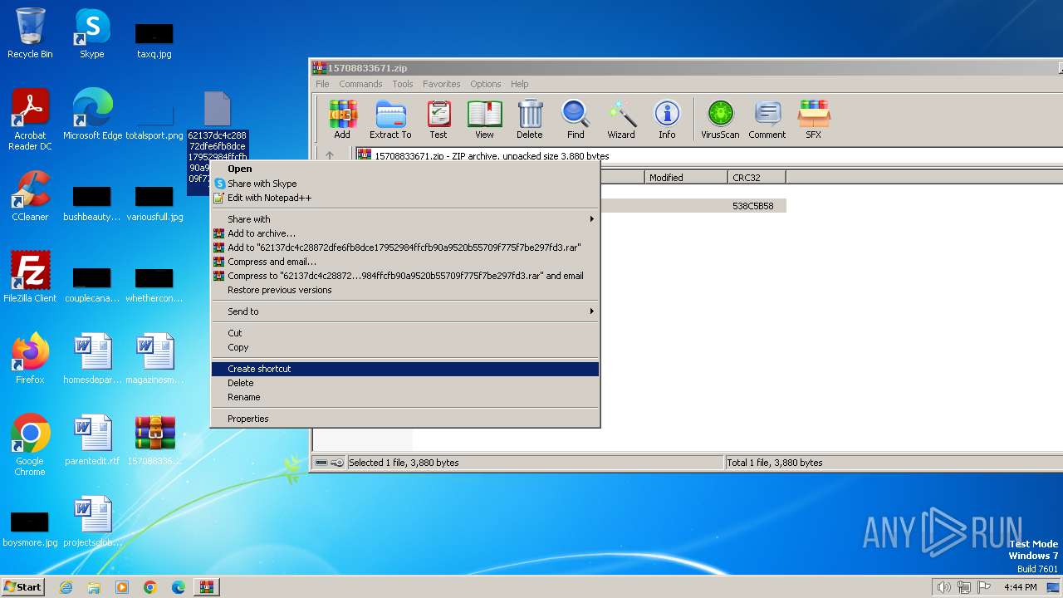Run the Test archive tool
This screenshot has height=598, width=1063.
click(x=438, y=120)
